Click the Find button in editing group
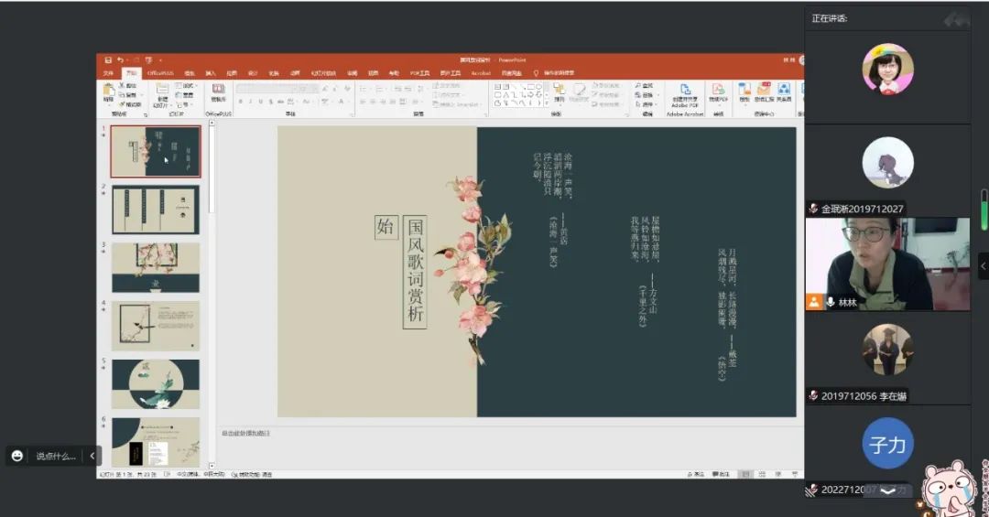The image size is (989, 517). point(647,85)
